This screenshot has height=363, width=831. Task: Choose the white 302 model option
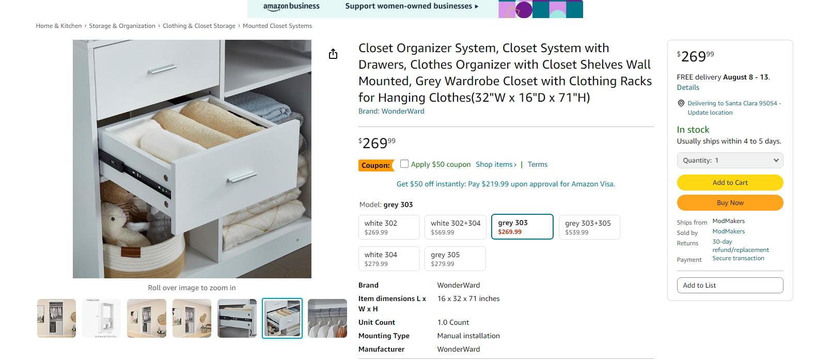coord(389,227)
